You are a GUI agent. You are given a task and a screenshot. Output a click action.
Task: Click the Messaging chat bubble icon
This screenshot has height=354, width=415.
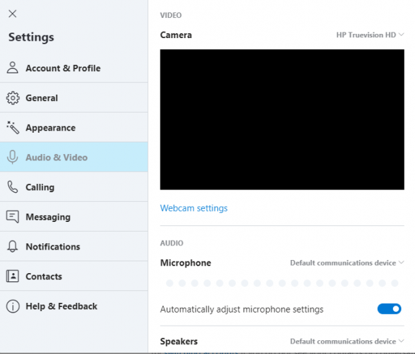12,216
